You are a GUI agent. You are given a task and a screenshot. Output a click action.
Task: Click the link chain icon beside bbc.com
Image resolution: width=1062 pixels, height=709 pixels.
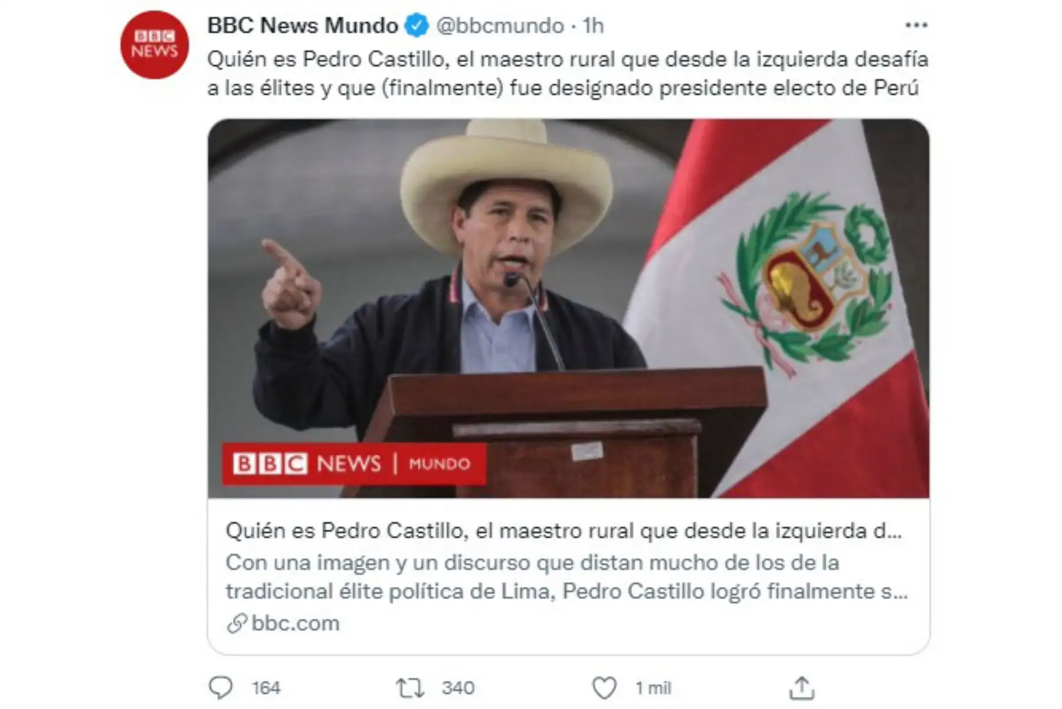click(x=237, y=623)
